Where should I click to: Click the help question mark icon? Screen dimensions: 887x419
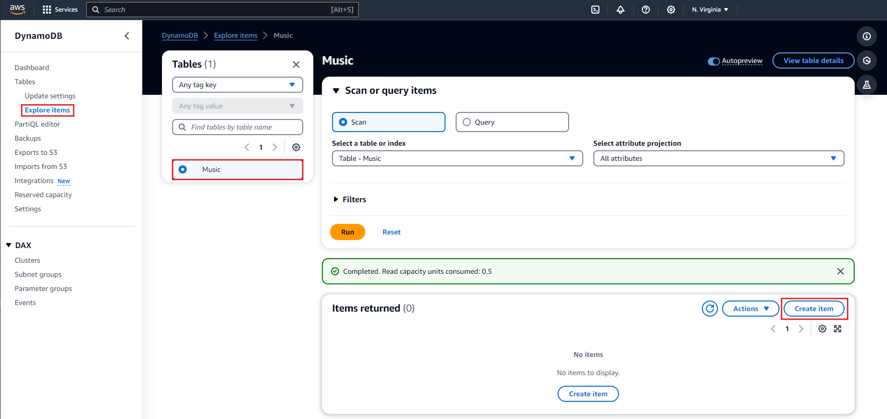pyautogui.click(x=646, y=10)
